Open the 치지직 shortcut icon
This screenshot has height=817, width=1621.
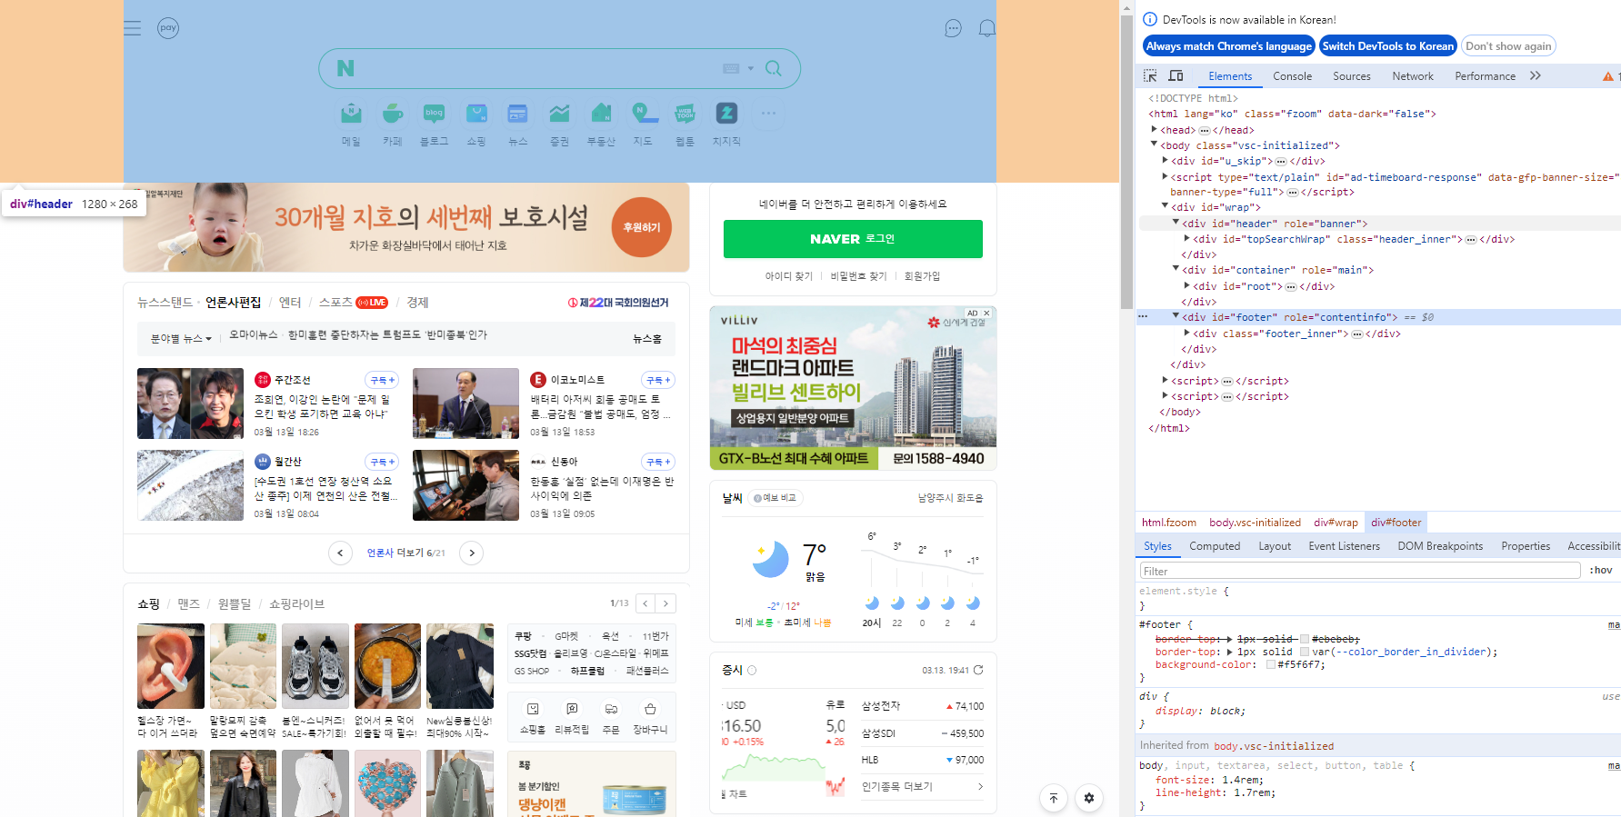[x=726, y=114]
